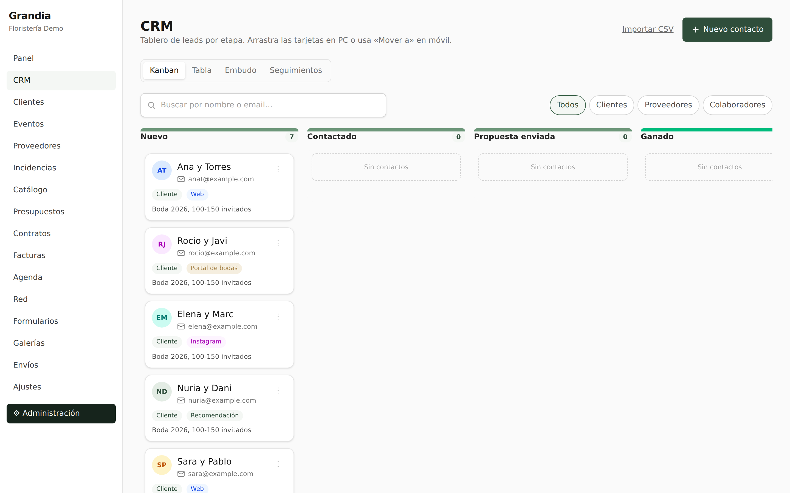Open the Administración section
Image resolution: width=790 pixels, height=493 pixels.
[61, 414]
